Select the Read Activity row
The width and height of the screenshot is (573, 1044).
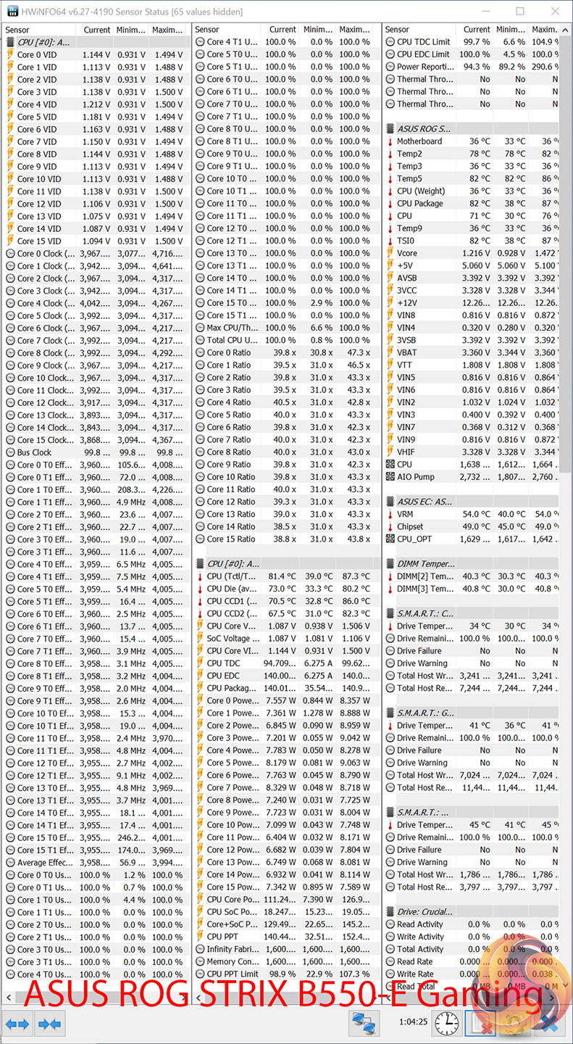point(471,924)
